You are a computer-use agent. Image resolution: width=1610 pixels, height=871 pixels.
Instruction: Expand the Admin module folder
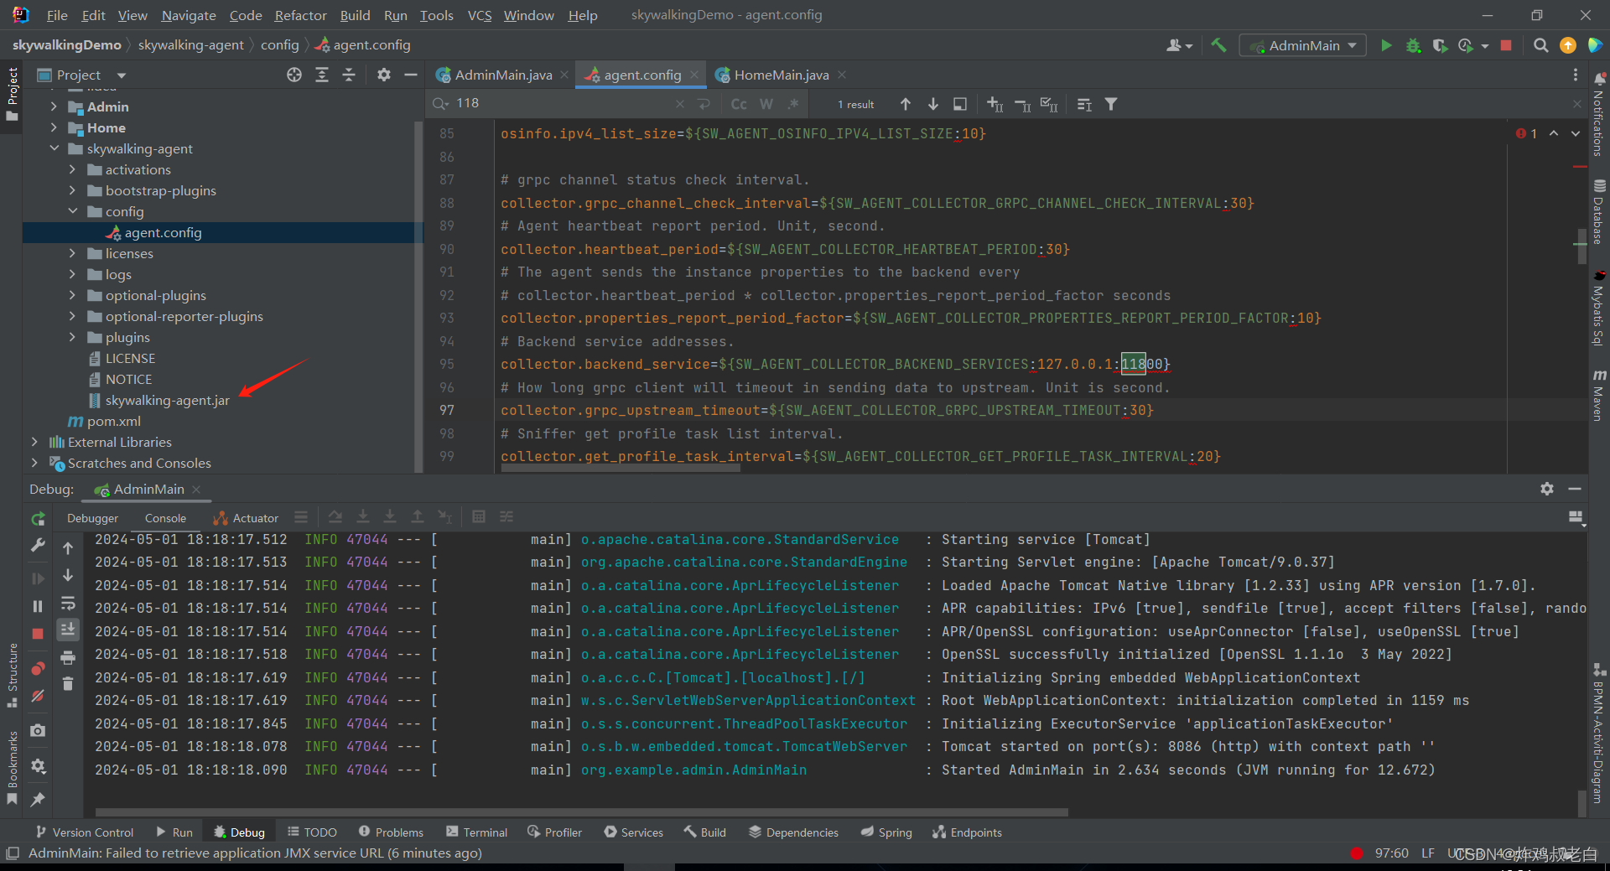pyautogui.click(x=54, y=106)
